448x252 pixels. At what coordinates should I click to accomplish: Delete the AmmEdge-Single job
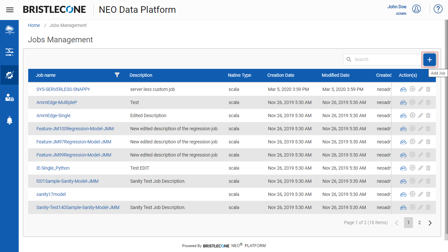point(428,115)
